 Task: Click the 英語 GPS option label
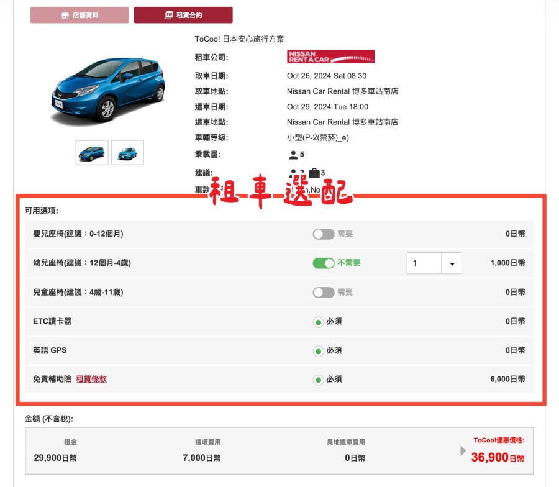(50, 350)
